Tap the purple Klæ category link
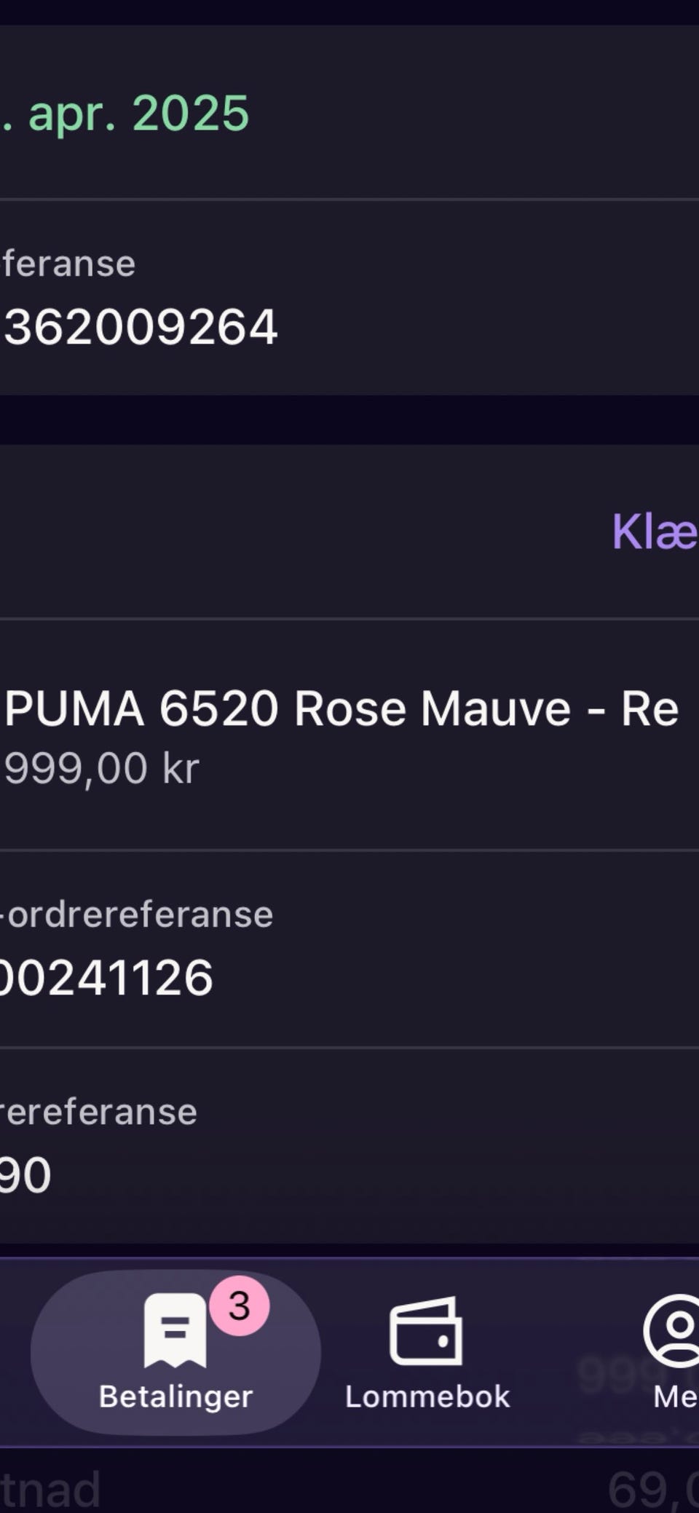The width and height of the screenshot is (699, 1513). (x=654, y=532)
